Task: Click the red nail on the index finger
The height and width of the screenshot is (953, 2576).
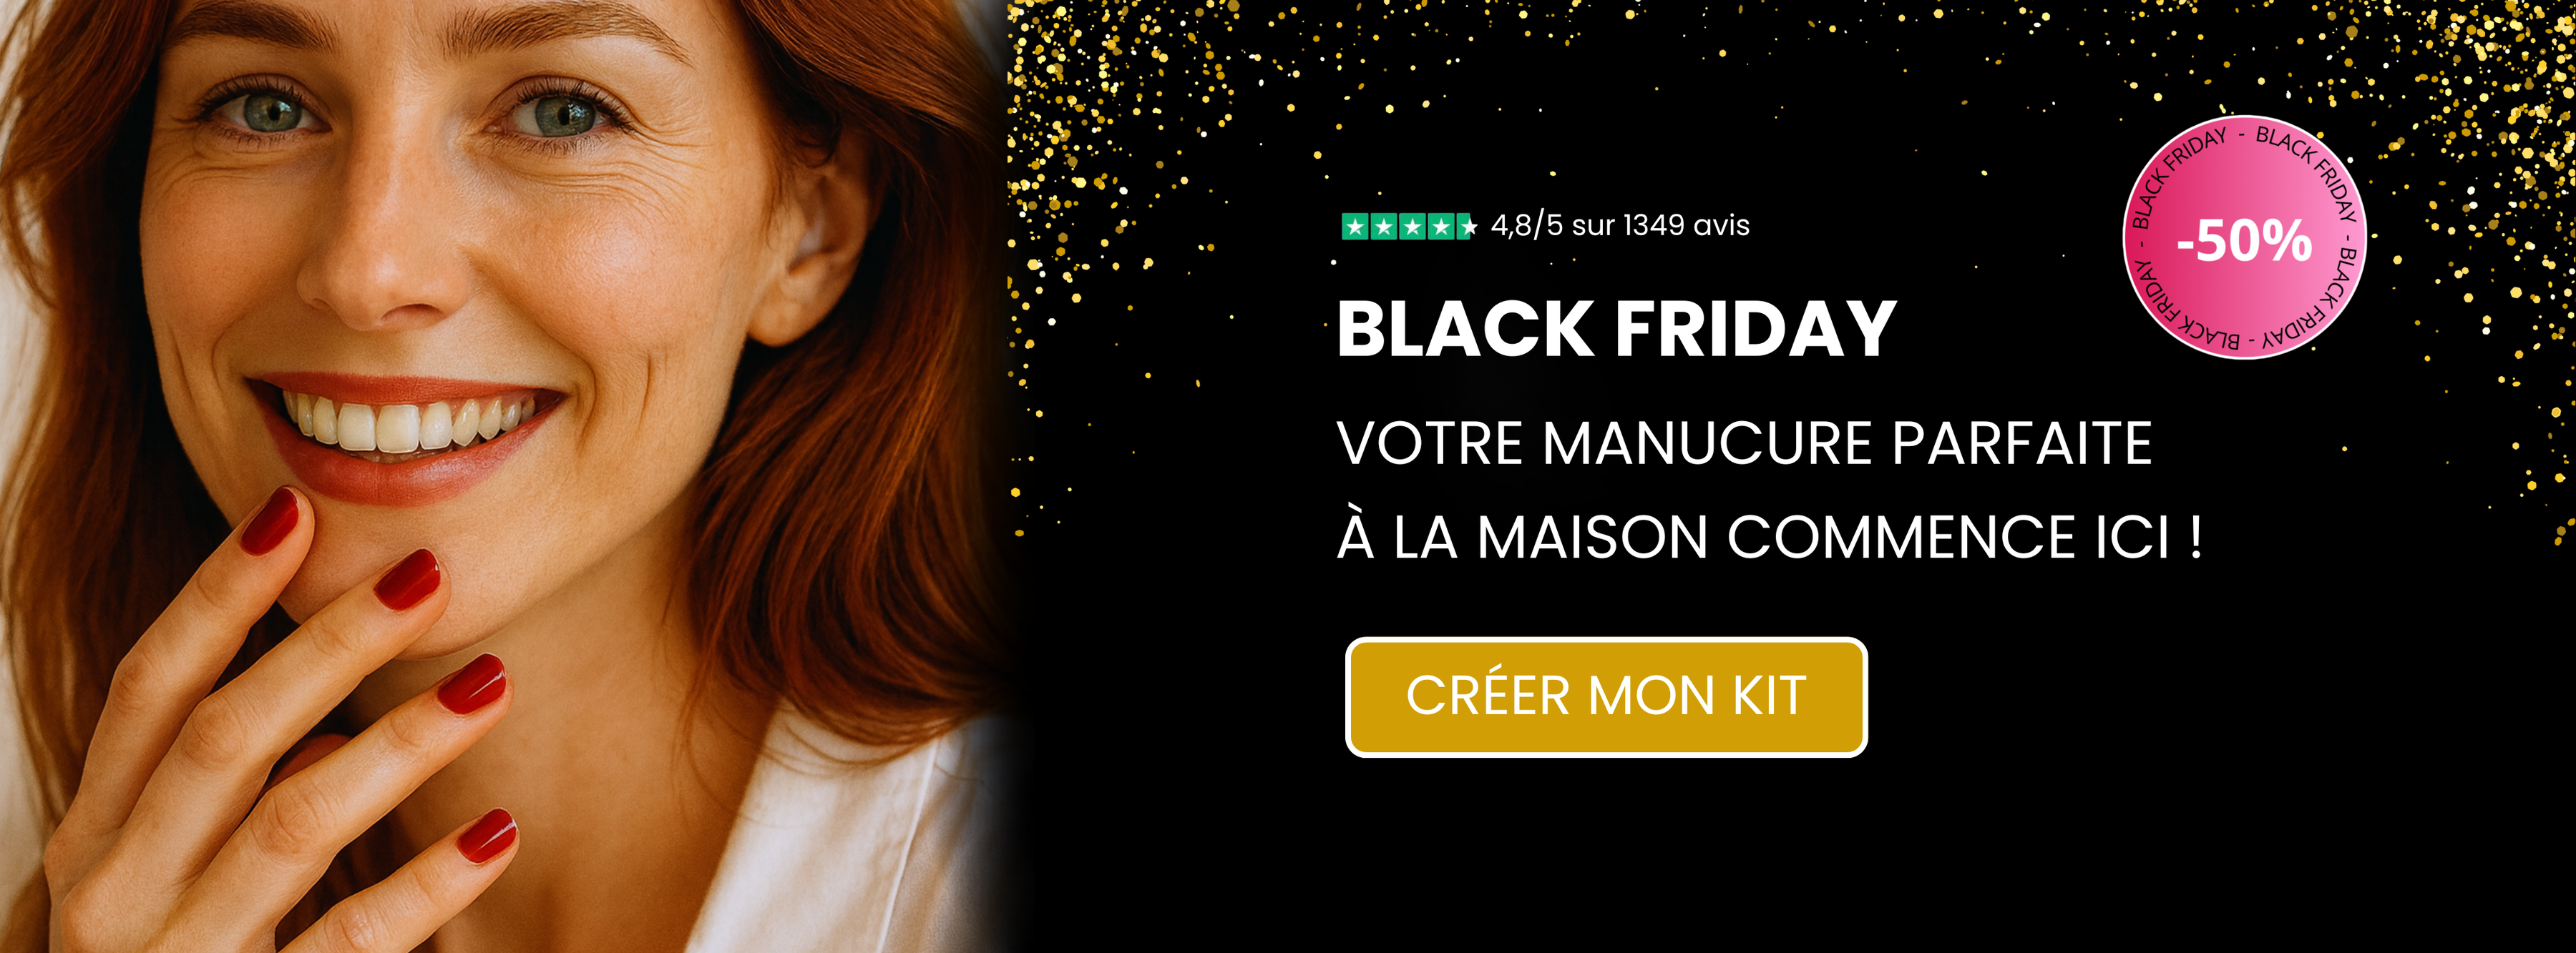Action: [270, 520]
